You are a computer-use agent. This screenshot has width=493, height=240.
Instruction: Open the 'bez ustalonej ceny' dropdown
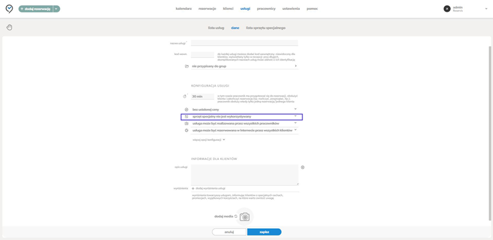click(x=245, y=110)
